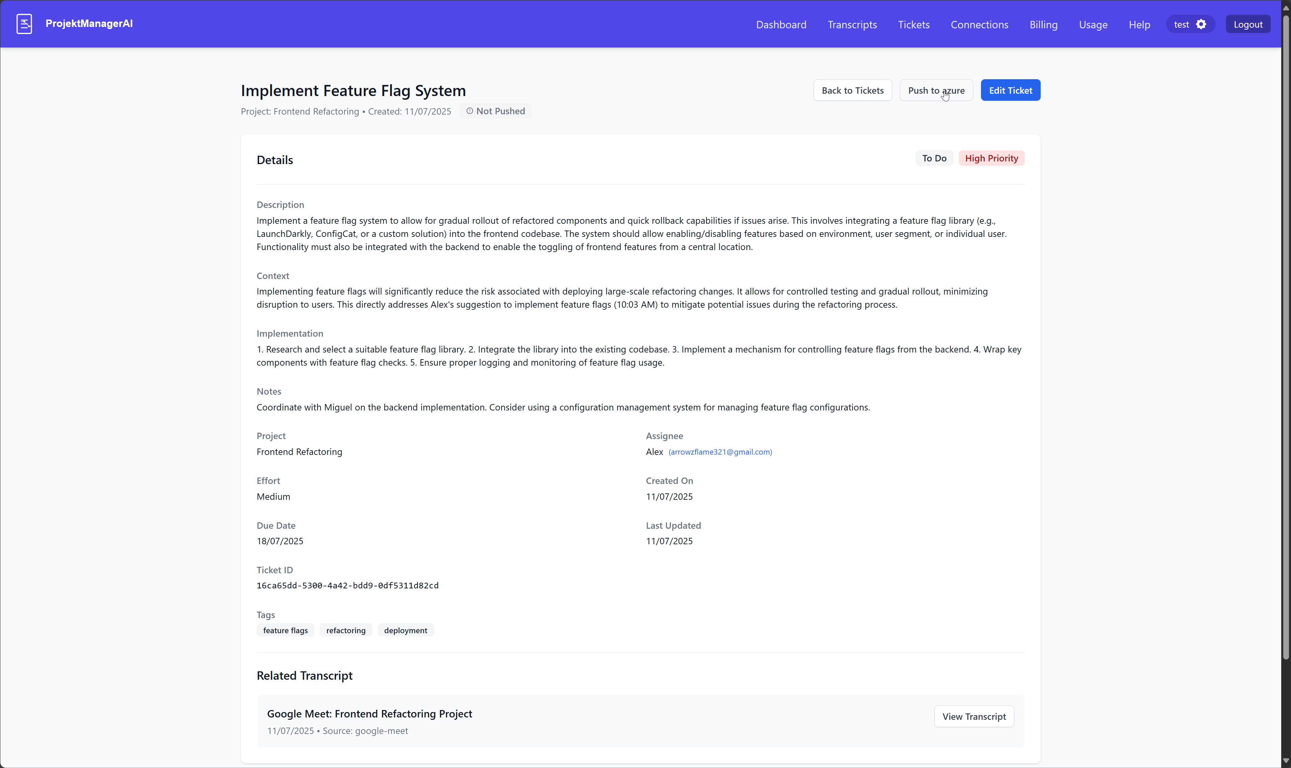Click the Edit Ticket button
This screenshot has height=768, width=1291.
1010,91
